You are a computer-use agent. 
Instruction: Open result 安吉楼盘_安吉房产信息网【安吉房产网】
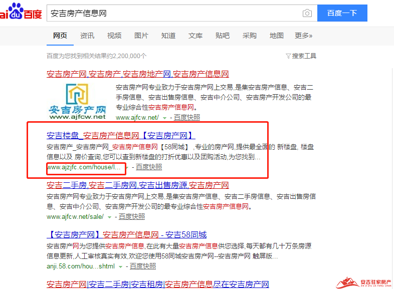(x=121, y=136)
